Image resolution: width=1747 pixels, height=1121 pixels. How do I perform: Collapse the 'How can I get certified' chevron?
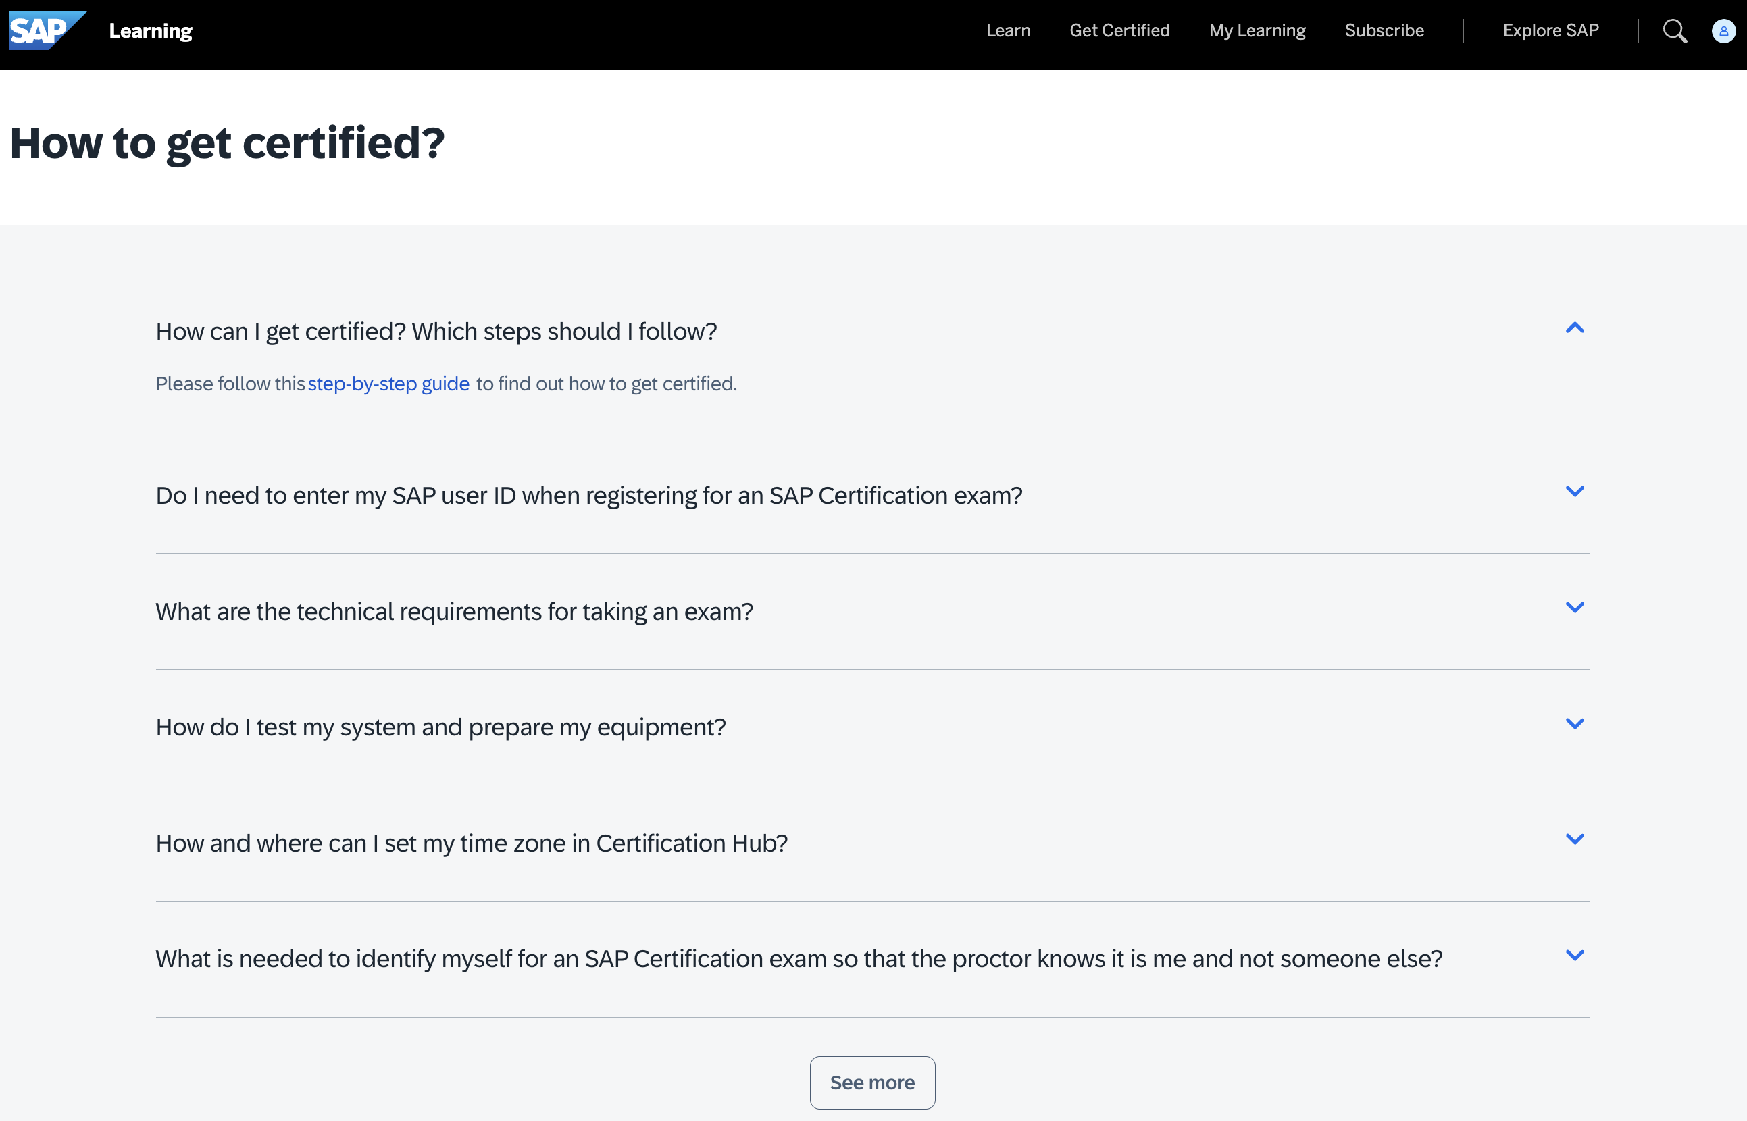(1575, 328)
